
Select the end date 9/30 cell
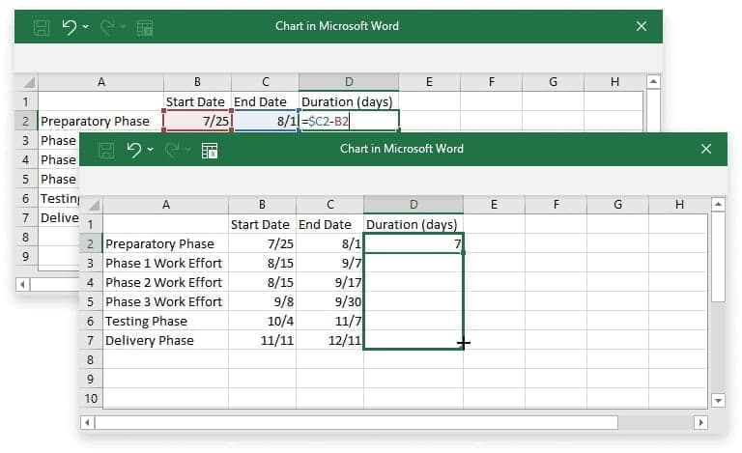(x=329, y=301)
